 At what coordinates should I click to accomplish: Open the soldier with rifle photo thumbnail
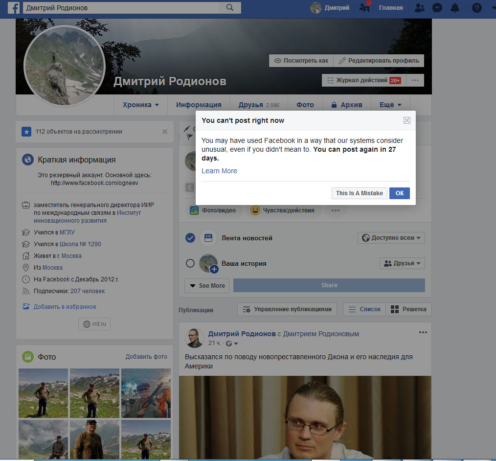point(146,393)
